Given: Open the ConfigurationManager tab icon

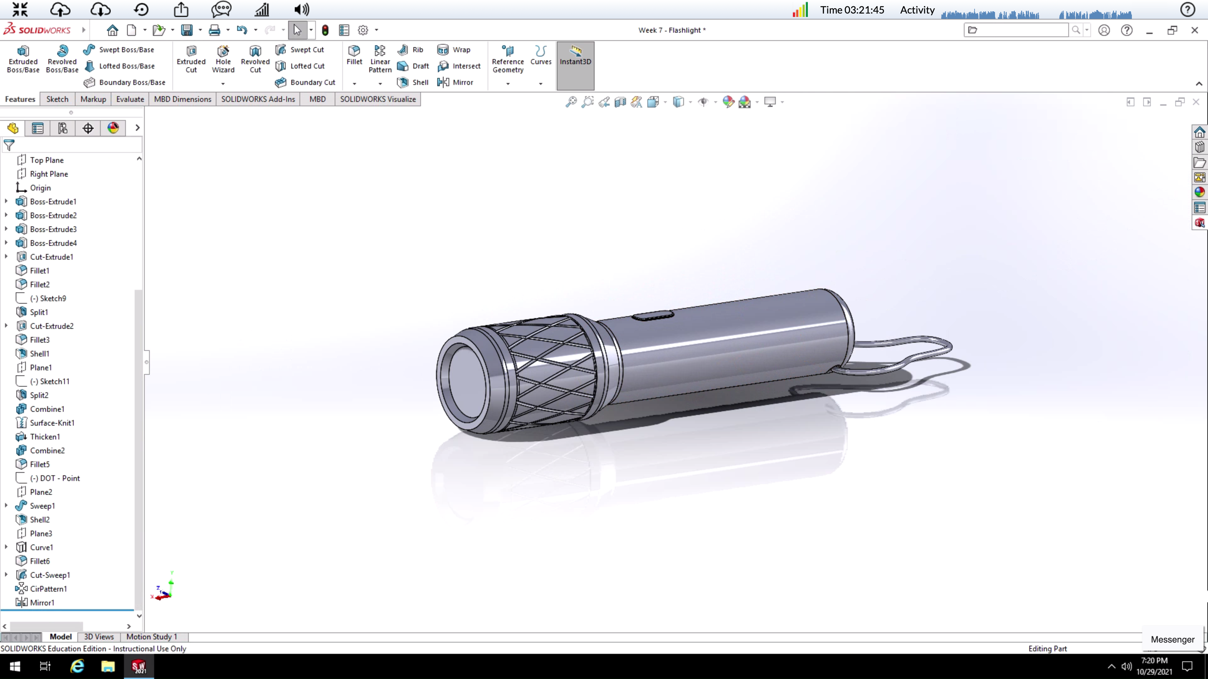Looking at the screenshot, I should (x=63, y=128).
